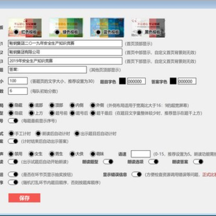Select the 大侠 voice option
The width and height of the screenshot is (216, 216).
[x=73, y=154]
